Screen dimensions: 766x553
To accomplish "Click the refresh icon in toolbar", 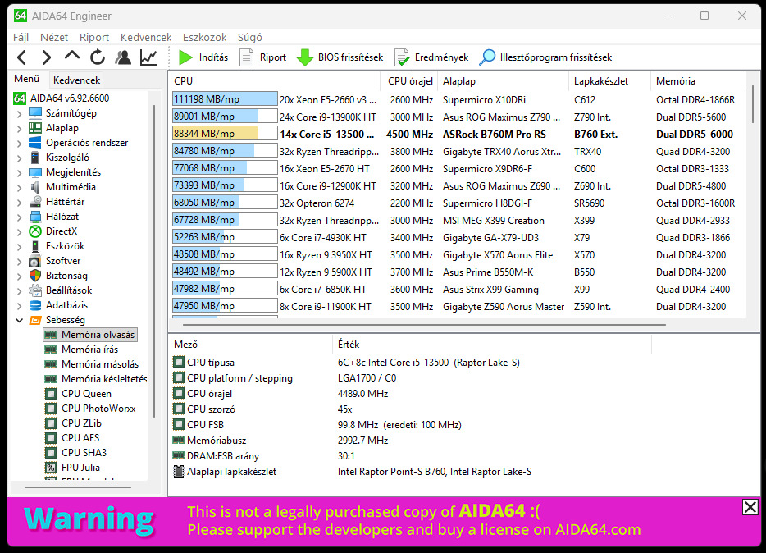I will [x=98, y=57].
